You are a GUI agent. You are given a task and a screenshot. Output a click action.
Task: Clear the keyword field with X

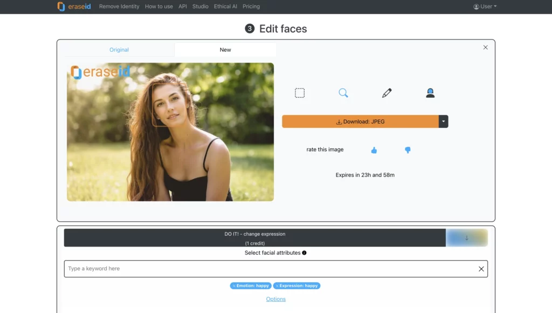click(481, 269)
